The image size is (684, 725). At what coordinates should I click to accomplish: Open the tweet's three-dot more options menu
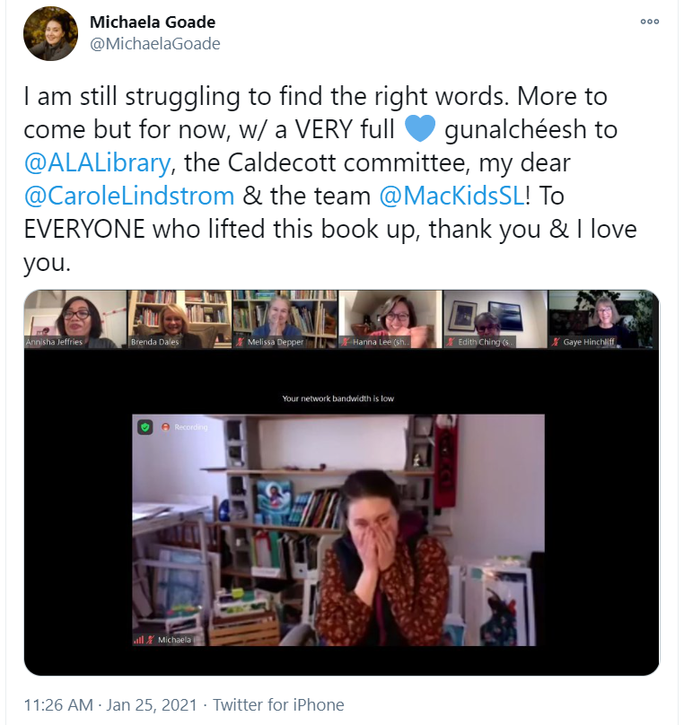[x=649, y=22]
